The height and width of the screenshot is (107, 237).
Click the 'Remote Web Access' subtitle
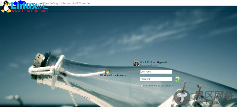149,65
